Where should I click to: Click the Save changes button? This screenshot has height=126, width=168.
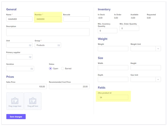pos(16,117)
